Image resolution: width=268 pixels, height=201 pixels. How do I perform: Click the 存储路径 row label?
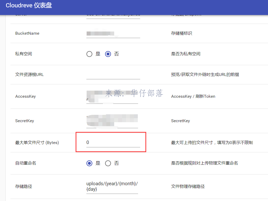[24, 187]
